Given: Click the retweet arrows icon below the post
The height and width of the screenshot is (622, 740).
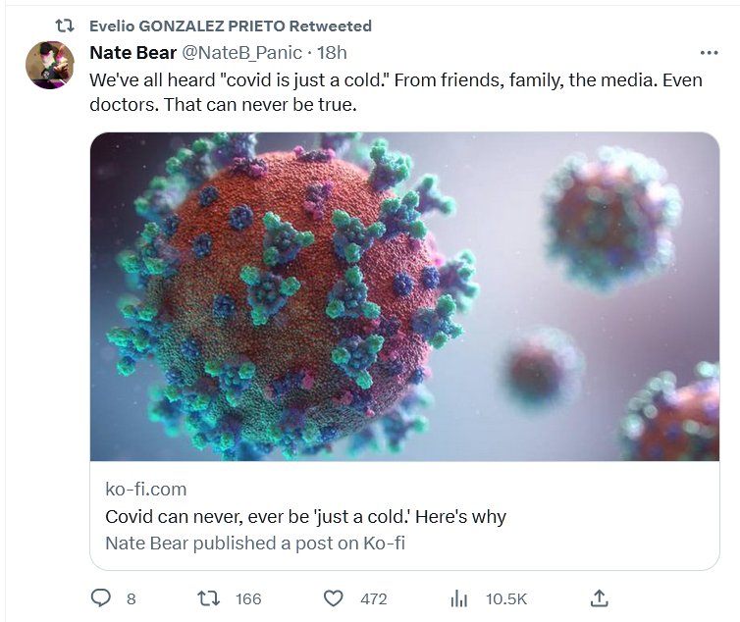Looking at the screenshot, I should pos(208,597).
